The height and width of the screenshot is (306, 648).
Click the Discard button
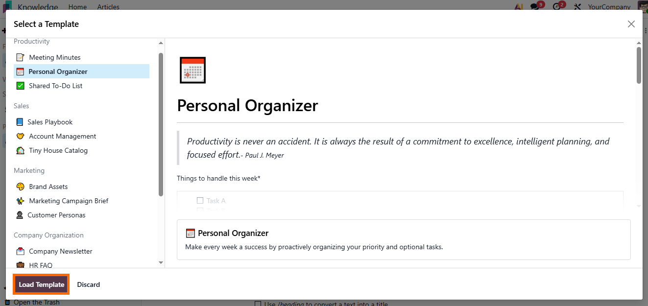[88, 284]
